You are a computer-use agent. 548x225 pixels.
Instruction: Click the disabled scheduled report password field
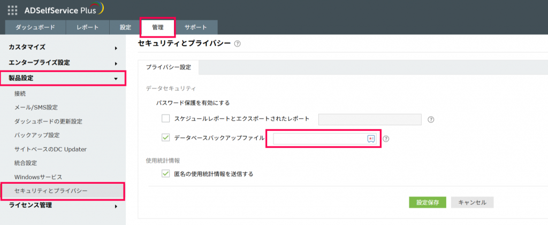click(x=370, y=119)
